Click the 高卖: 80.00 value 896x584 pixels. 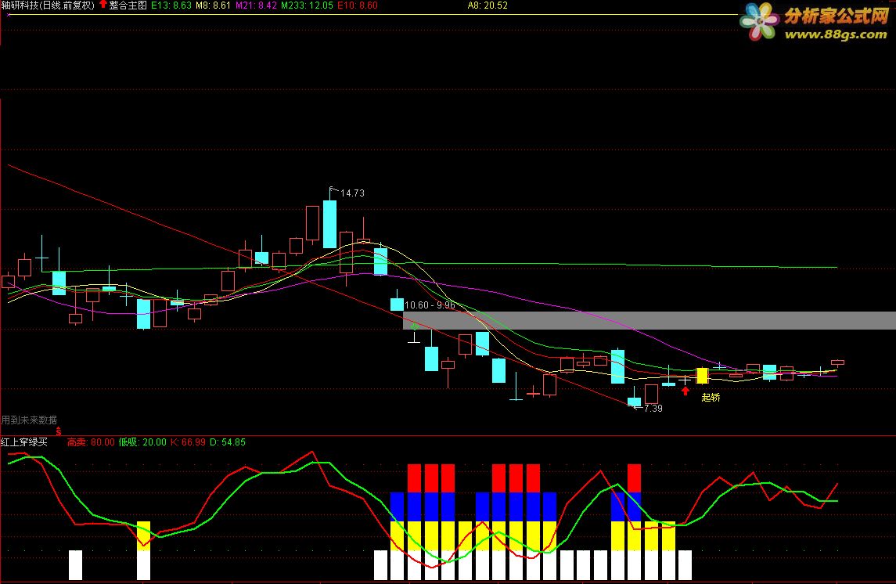(91, 442)
